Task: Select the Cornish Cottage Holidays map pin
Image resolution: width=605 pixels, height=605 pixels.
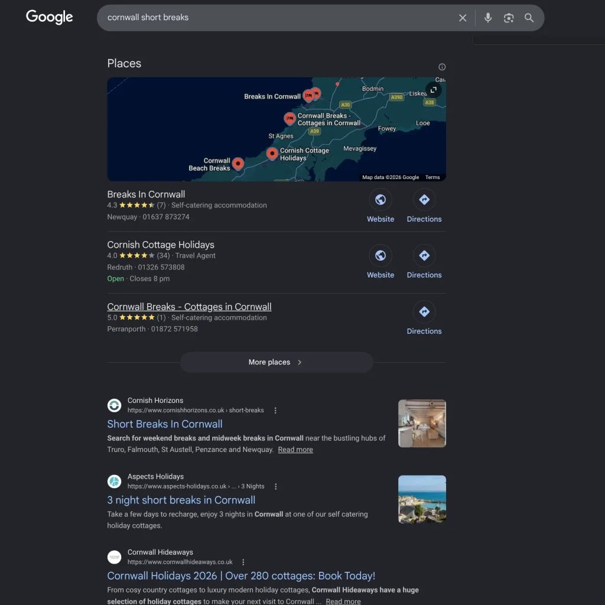Action: click(x=272, y=154)
